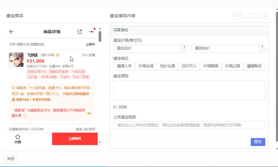278x167 pixels.
Task: Increase 最低估价 with plus stepper
Action: (x=184, y=47)
